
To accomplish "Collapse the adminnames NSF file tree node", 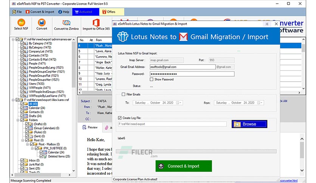I will click(13, 39).
